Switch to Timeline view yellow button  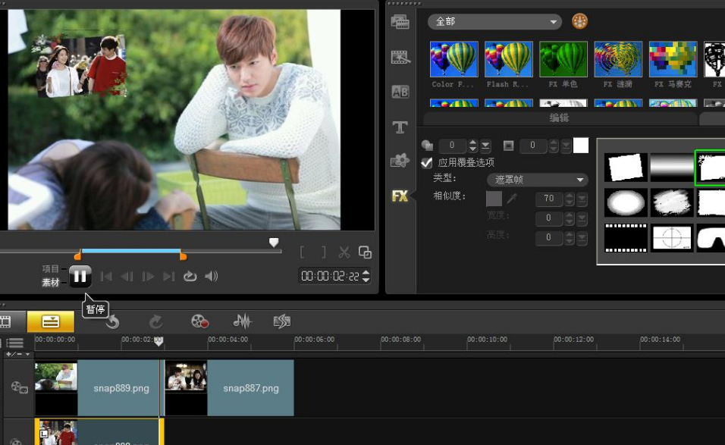[51, 321]
